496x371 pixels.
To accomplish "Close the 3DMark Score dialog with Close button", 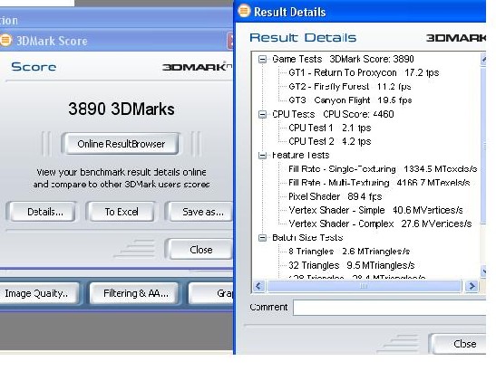I will coord(199,250).
